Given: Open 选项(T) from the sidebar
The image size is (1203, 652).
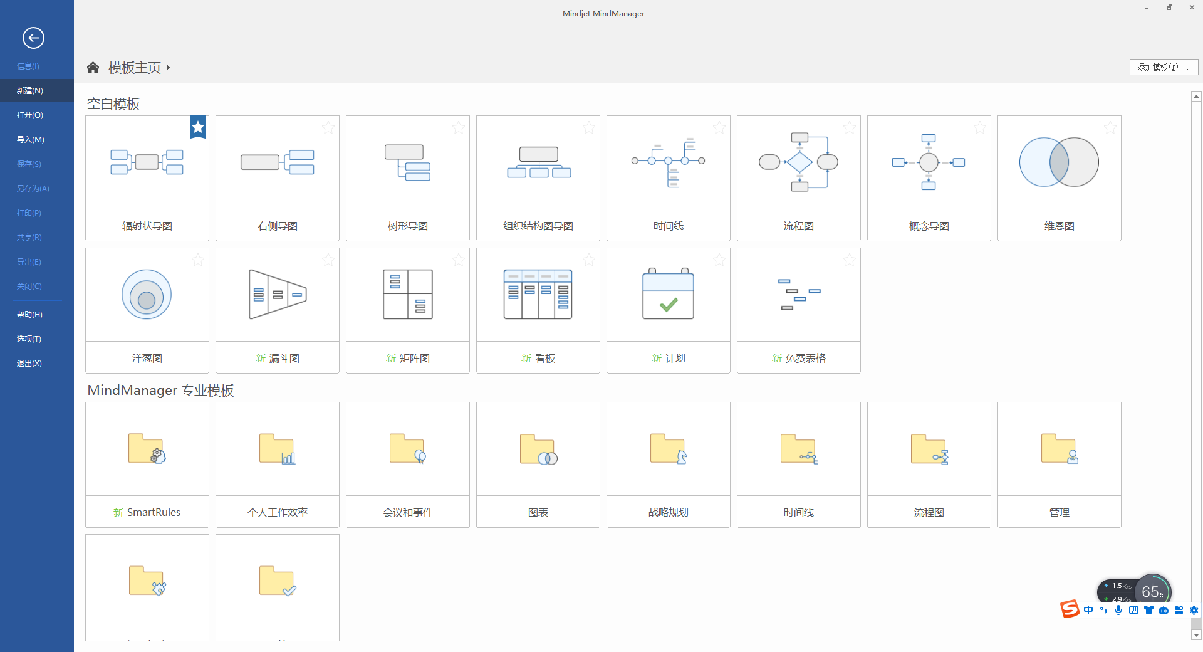Looking at the screenshot, I should [x=29, y=339].
